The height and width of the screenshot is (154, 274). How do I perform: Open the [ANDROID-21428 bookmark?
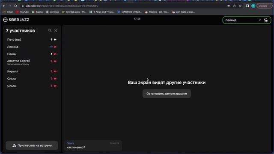129,12
